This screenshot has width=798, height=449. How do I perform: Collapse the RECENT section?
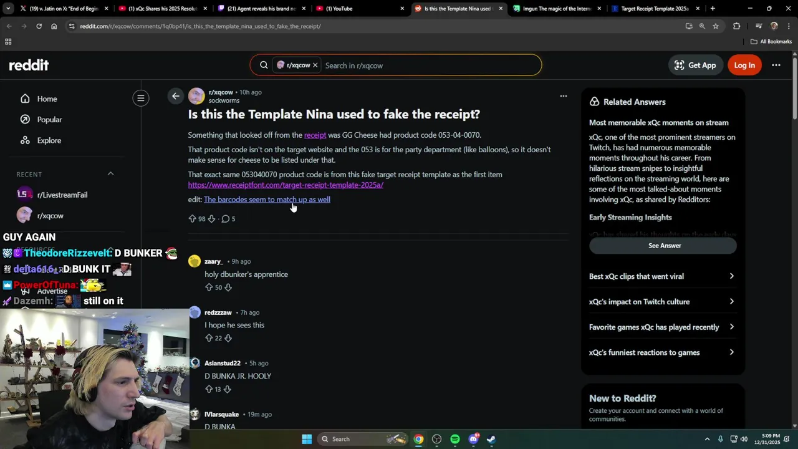point(111,174)
